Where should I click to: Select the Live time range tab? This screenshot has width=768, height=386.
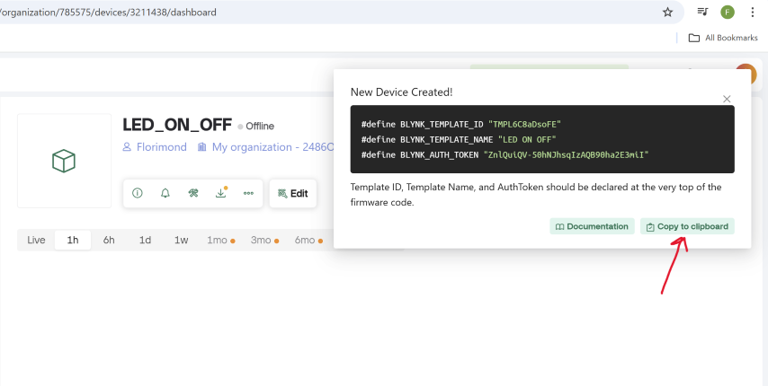click(x=36, y=240)
